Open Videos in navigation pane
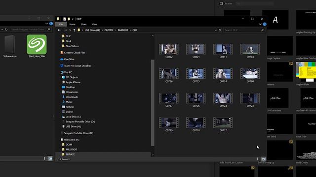Screen dimensions: 316x177 68,112
